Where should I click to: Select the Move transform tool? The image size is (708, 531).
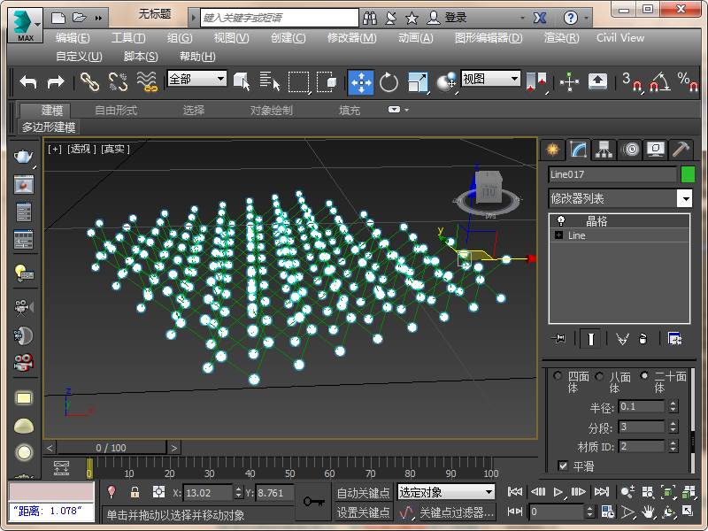[x=360, y=81]
